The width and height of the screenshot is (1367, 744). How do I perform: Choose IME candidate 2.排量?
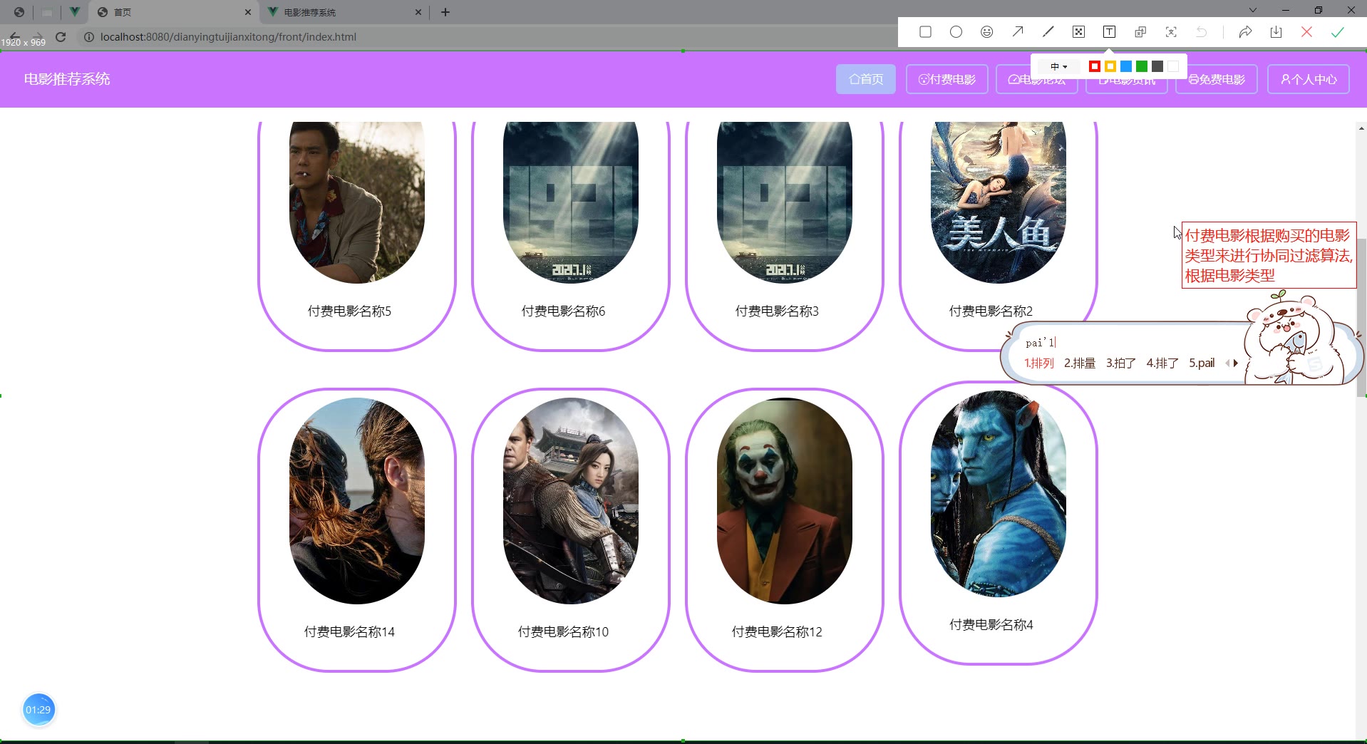1080,363
